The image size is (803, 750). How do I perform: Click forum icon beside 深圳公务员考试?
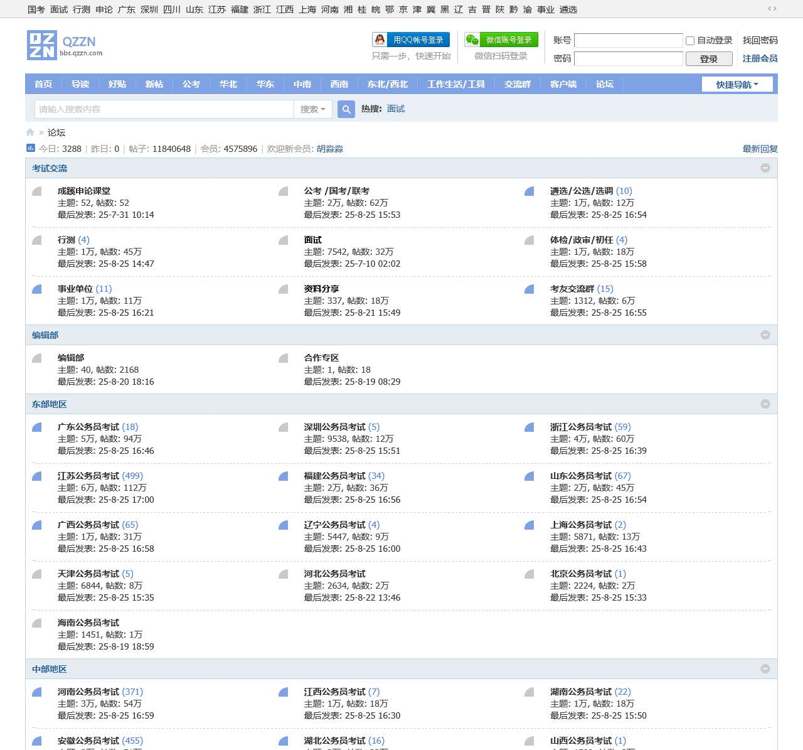pyautogui.click(x=284, y=427)
